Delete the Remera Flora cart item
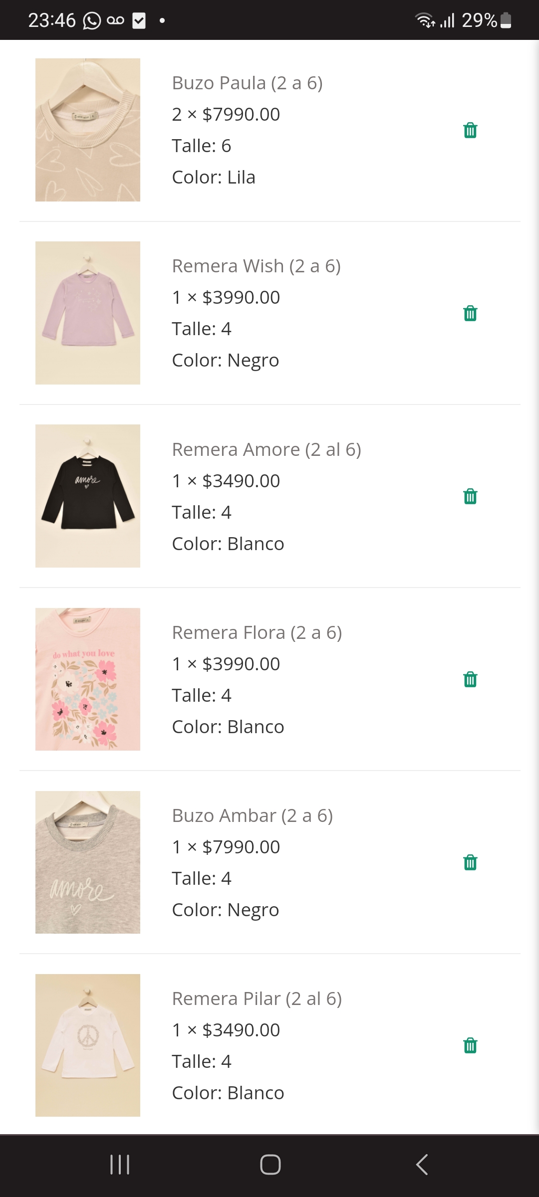Viewport: 539px width, 1197px height. (470, 679)
